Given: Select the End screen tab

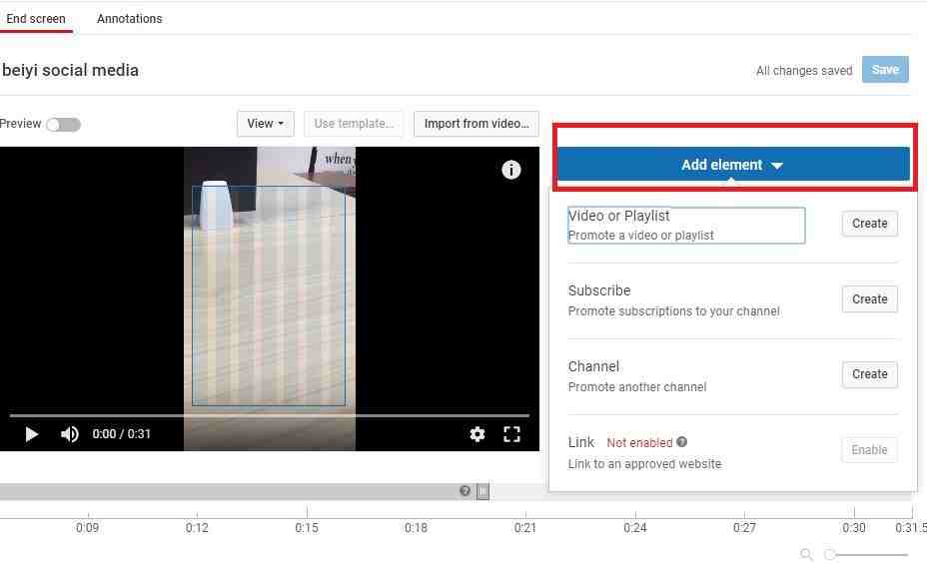Looking at the screenshot, I should [x=36, y=19].
